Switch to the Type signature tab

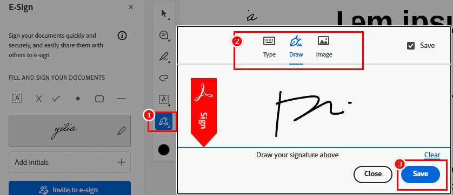point(269,47)
